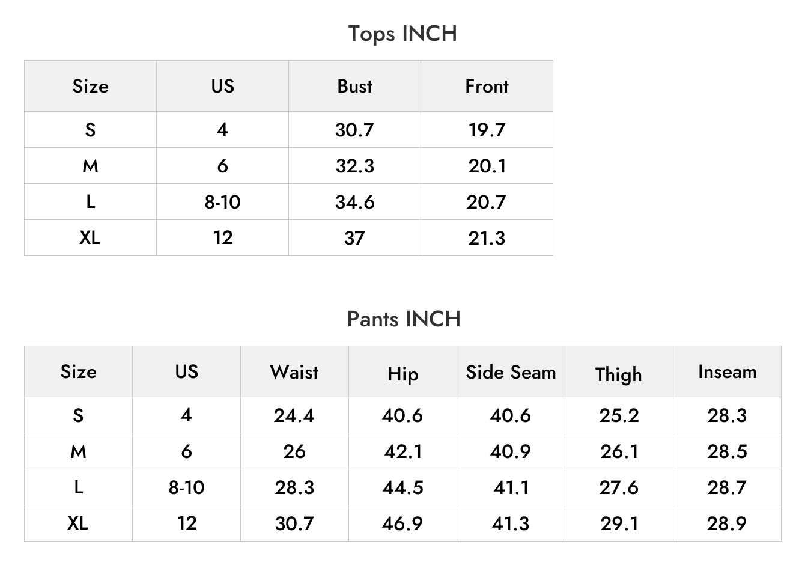Click the 21.3 front measurement cell
The height and width of the screenshot is (583, 805).
[487, 238]
